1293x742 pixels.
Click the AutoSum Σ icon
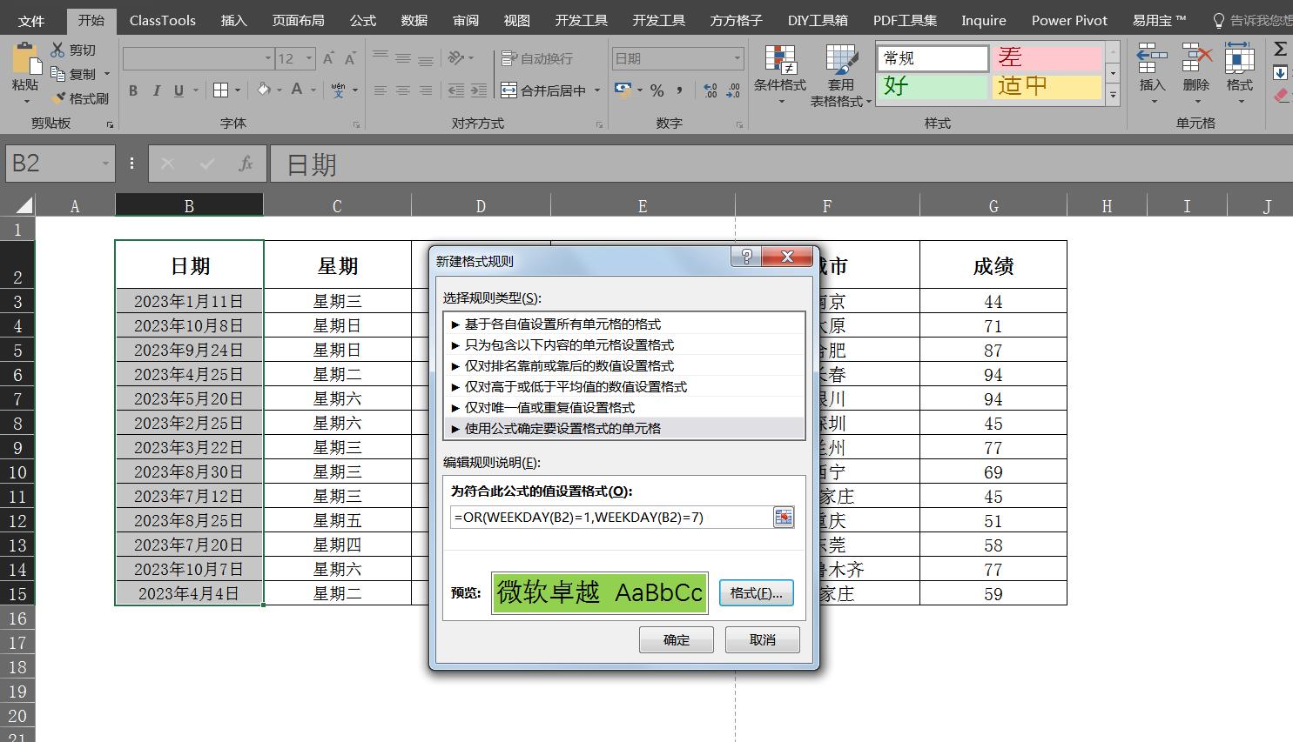pyautogui.click(x=1279, y=50)
